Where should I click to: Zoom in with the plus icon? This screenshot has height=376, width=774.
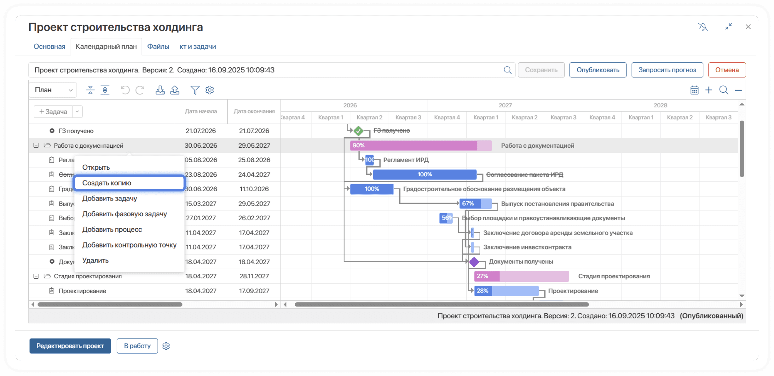pos(709,90)
